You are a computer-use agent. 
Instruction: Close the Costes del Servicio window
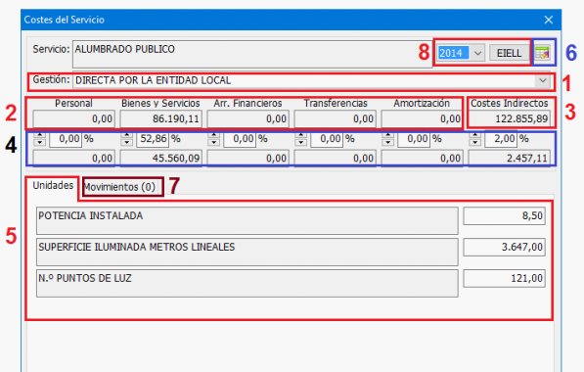point(548,20)
